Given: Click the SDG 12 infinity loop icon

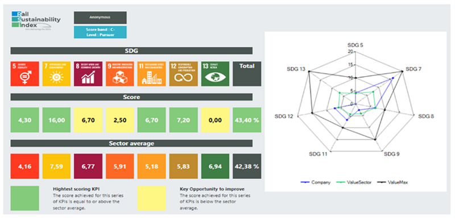Looking at the screenshot, I should tap(183, 74).
